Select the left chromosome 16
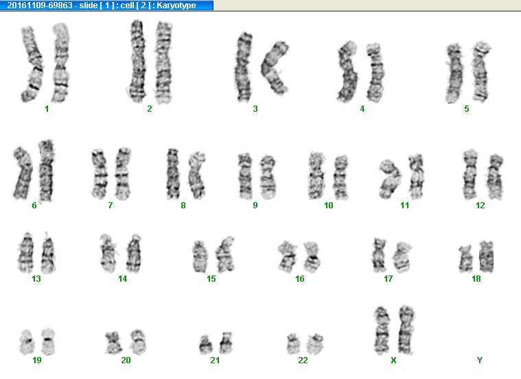 [287, 256]
